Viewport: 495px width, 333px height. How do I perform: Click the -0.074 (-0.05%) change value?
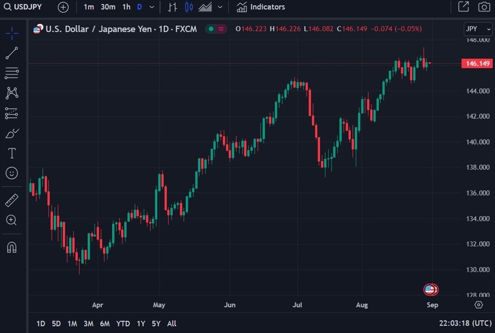tap(396, 29)
